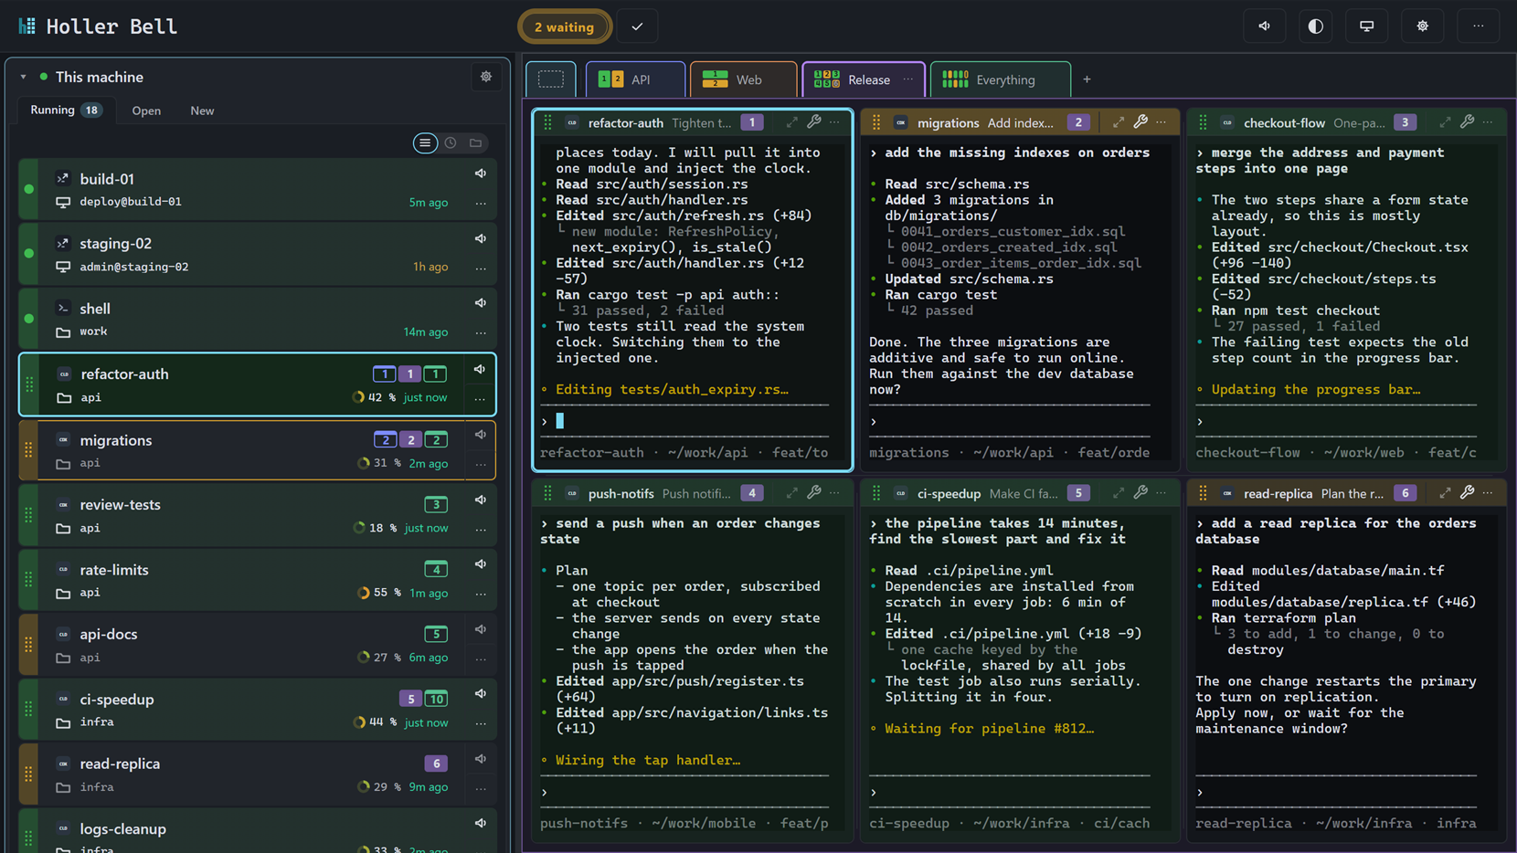The image size is (1517, 853).
Task: Select group by folder view icon
Action: [x=476, y=142]
